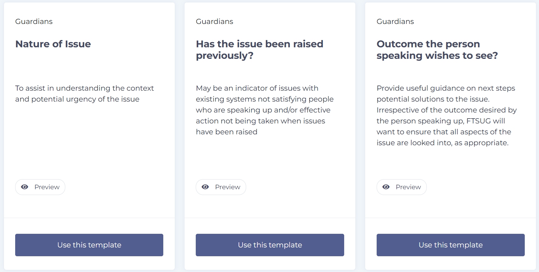
Task: Click the 'May be an indicator of issues' description
Action: click(x=265, y=110)
